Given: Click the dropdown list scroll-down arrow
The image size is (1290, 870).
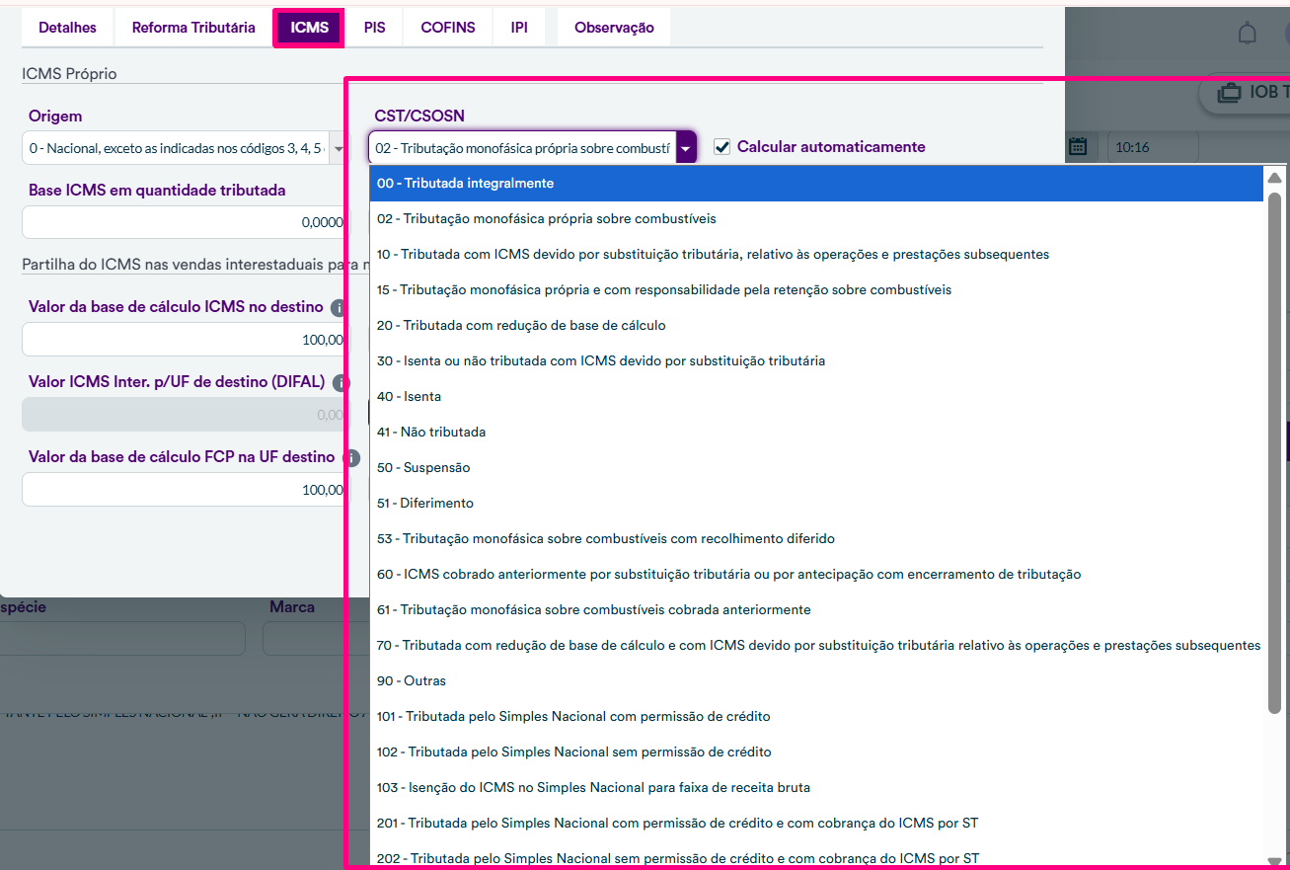Looking at the screenshot, I should pos(1274,860).
